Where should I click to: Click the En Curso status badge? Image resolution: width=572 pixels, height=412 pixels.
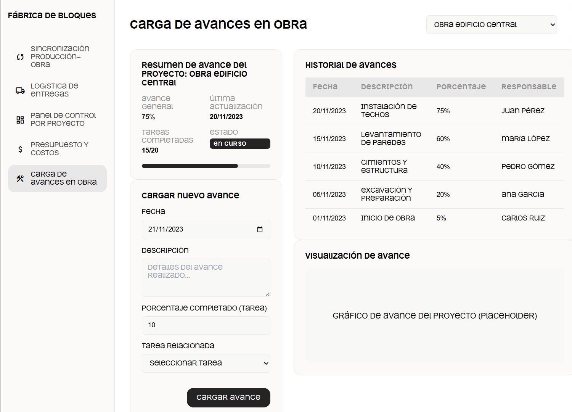(240, 143)
